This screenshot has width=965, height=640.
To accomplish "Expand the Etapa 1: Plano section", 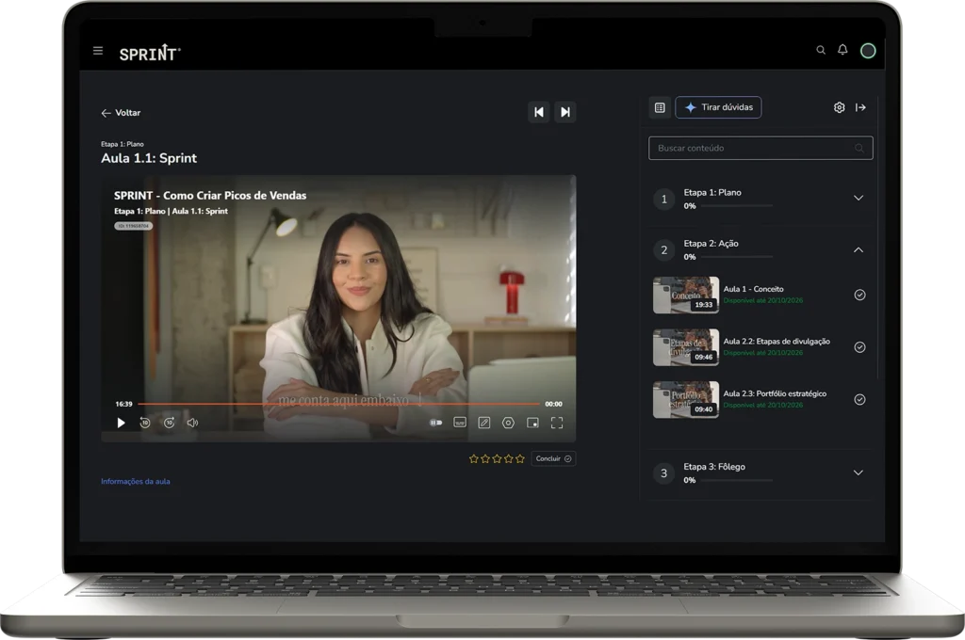I will pos(858,199).
